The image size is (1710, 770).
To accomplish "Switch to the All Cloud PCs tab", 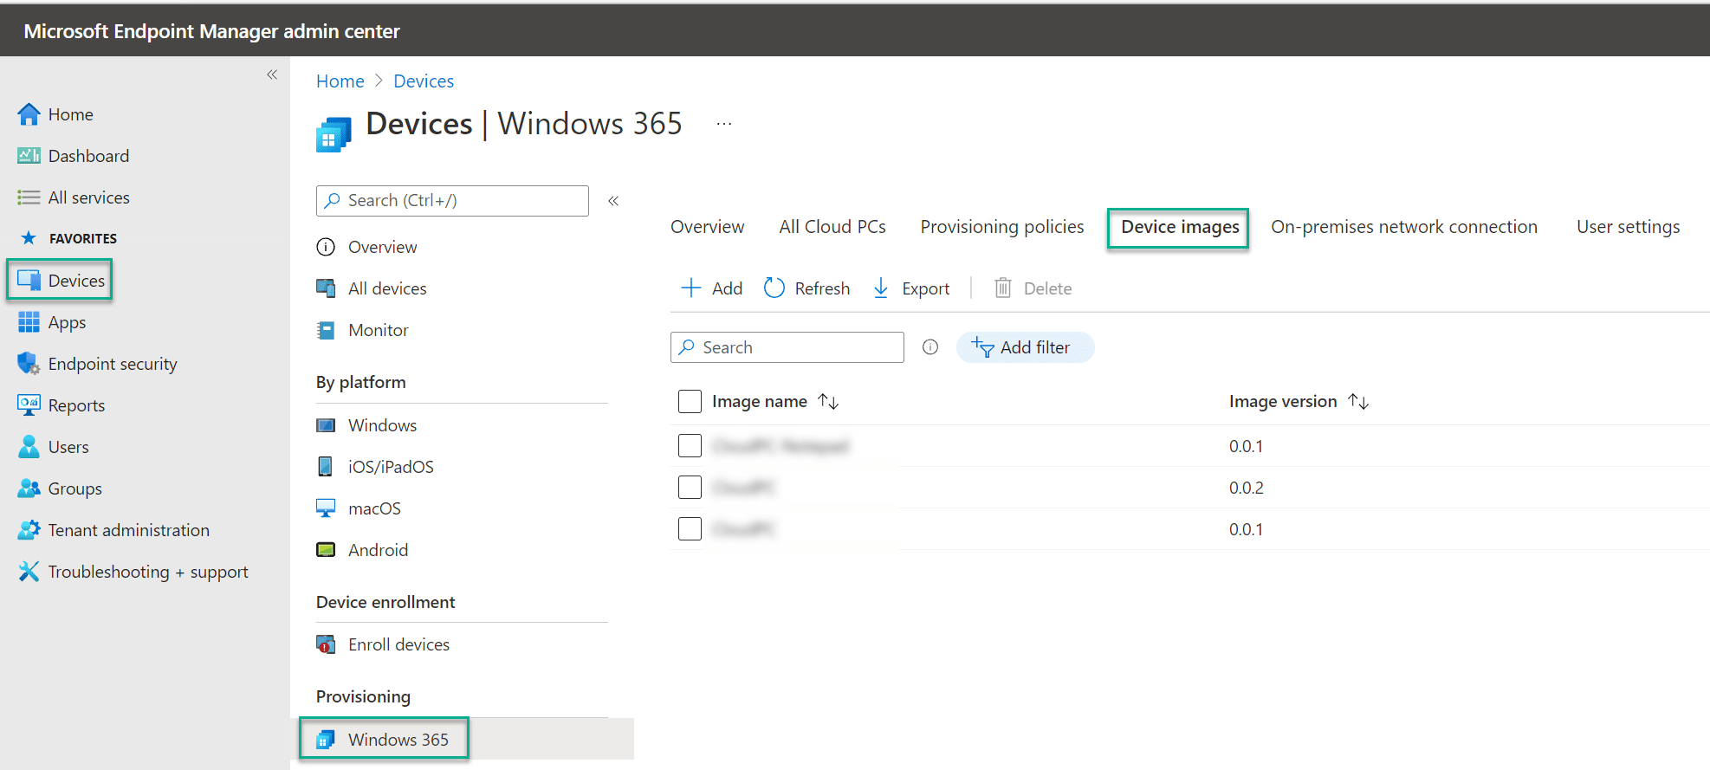I will [832, 227].
